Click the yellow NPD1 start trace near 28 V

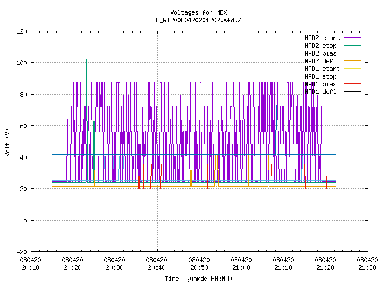pos(194,175)
